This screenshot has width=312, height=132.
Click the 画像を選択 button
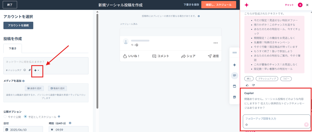coord(34,88)
